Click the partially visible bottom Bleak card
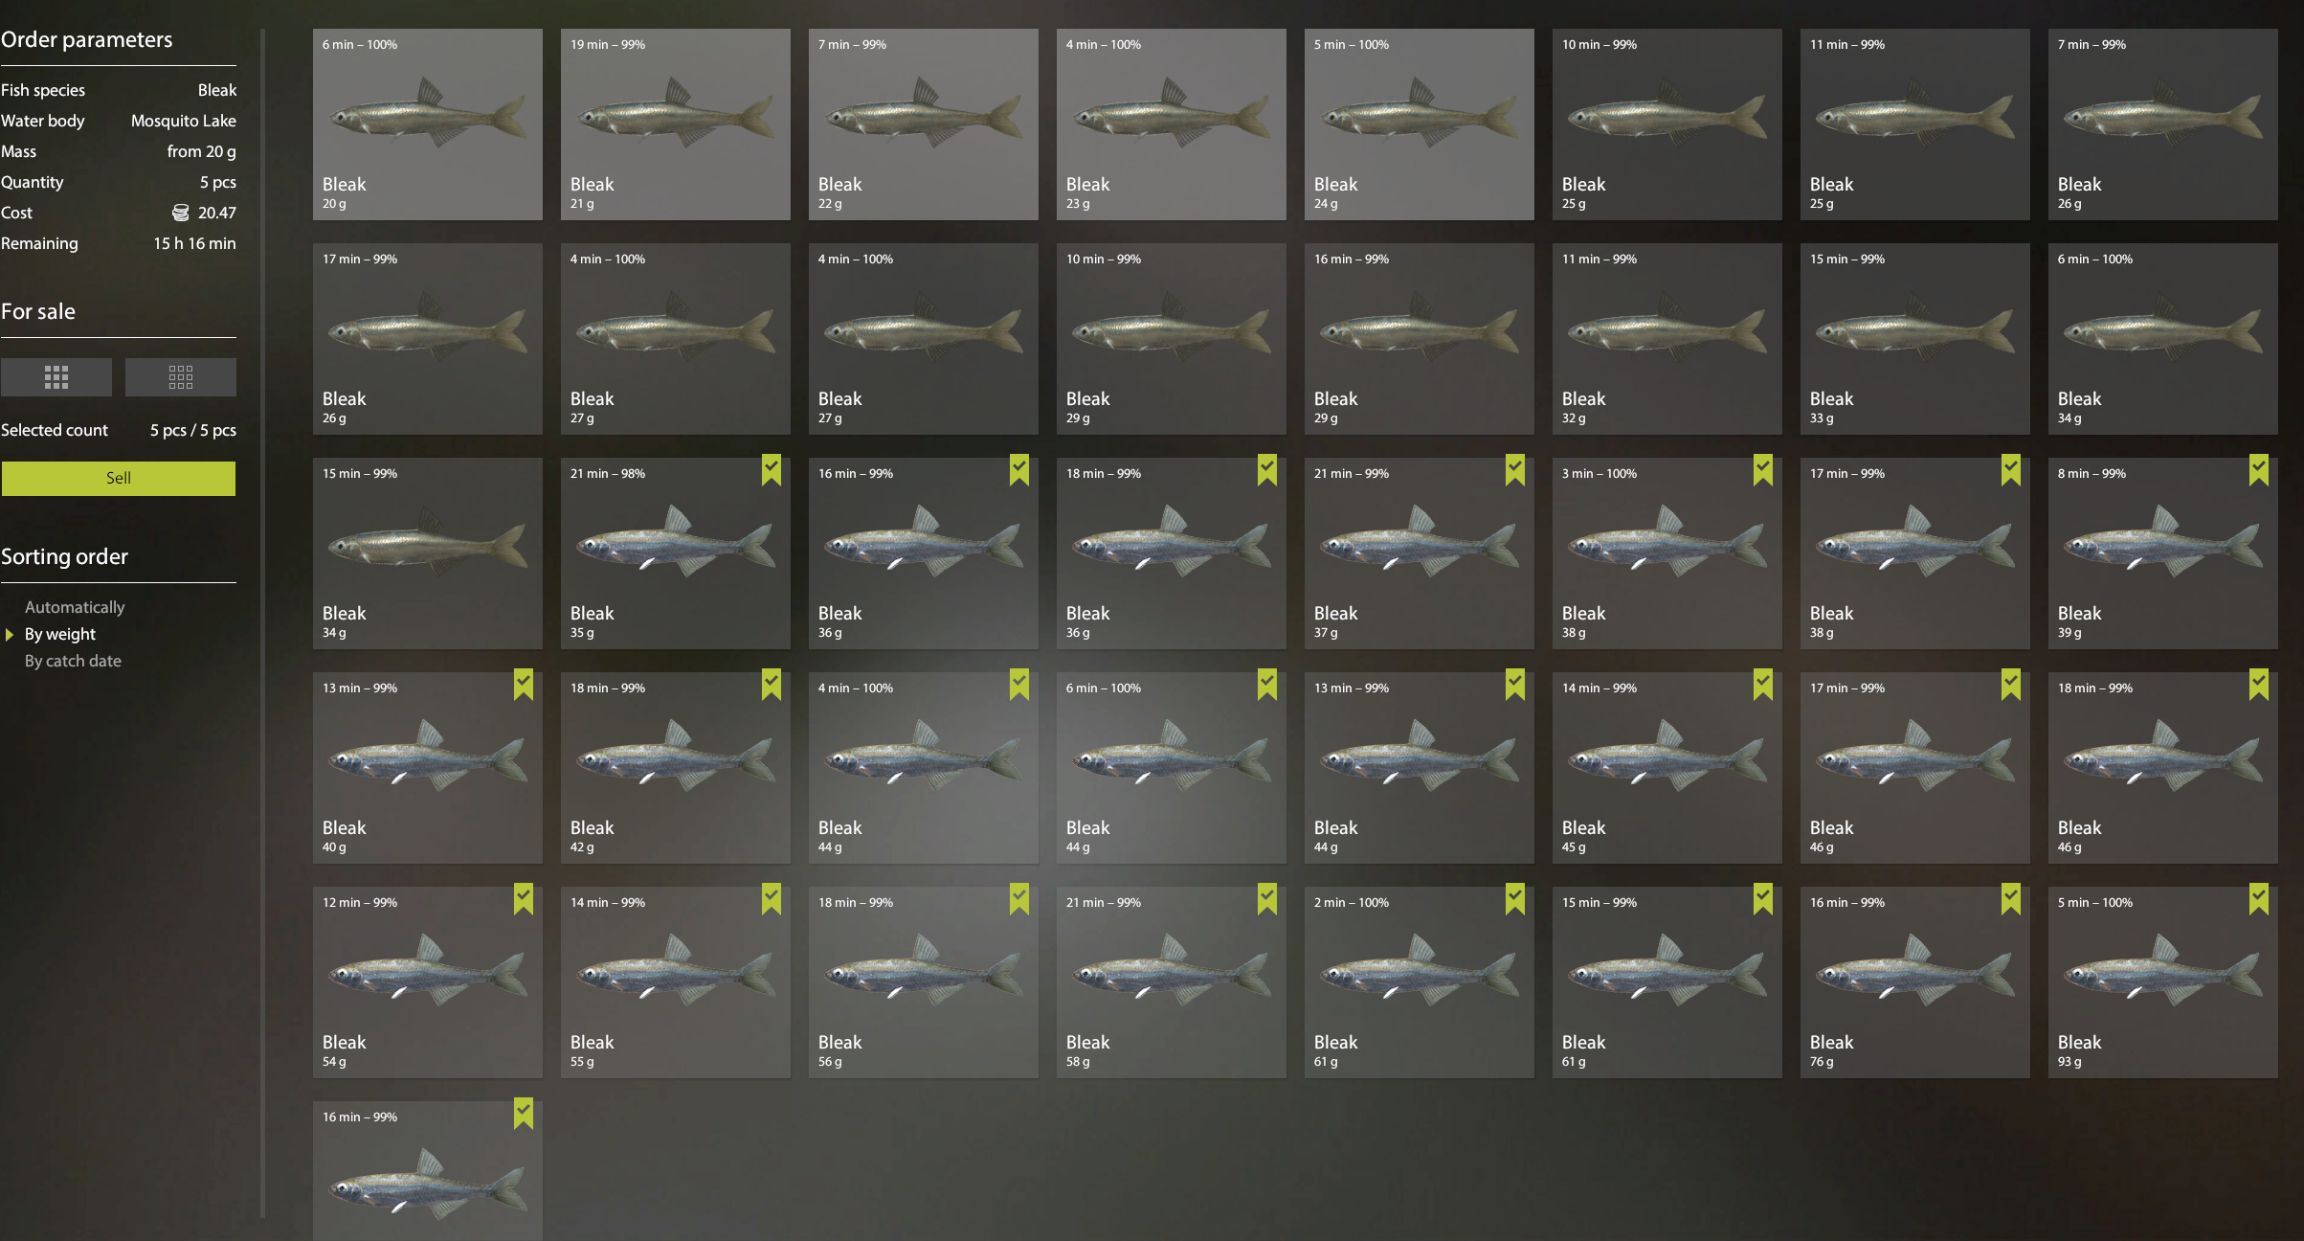2304x1241 pixels. (x=428, y=1171)
